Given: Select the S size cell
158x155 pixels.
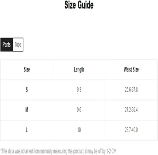Looking at the screenshot, I should pyautogui.click(x=27, y=90).
